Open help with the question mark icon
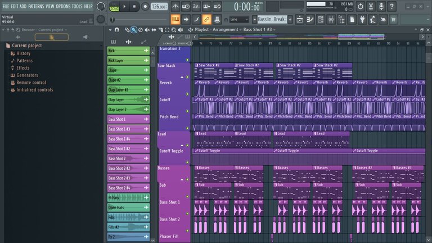Screen dimensions: 432x243 (391, 6)
